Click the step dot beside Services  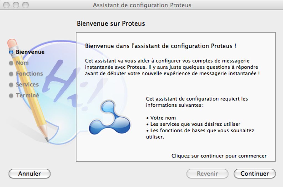click(x=11, y=85)
